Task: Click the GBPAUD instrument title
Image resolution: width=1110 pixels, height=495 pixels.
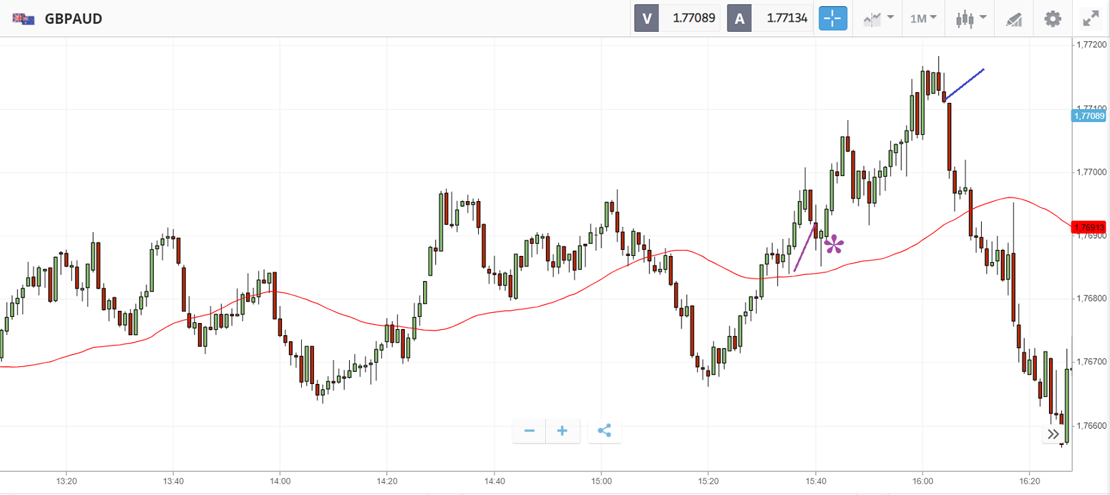Action: tap(73, 19)
